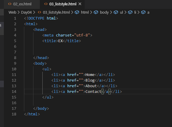Click the cube icon beside body breadcrumb
Screen dimensions: 172x127
point(96,12)
